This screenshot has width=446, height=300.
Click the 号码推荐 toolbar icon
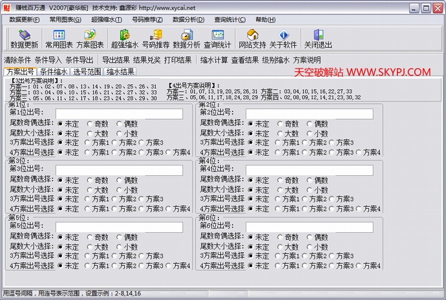coord(155,38)
